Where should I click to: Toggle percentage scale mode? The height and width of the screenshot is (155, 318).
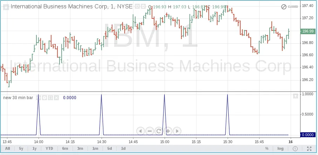267,148
